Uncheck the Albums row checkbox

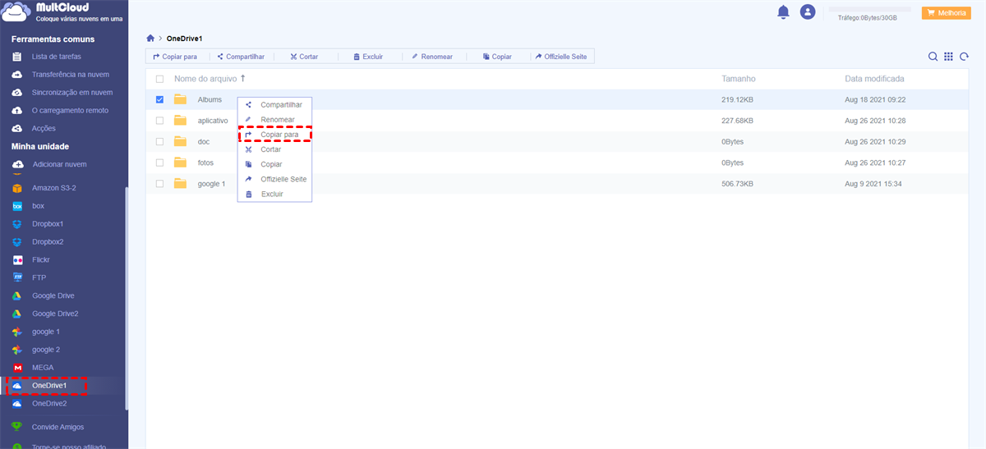tap(159, 99)
